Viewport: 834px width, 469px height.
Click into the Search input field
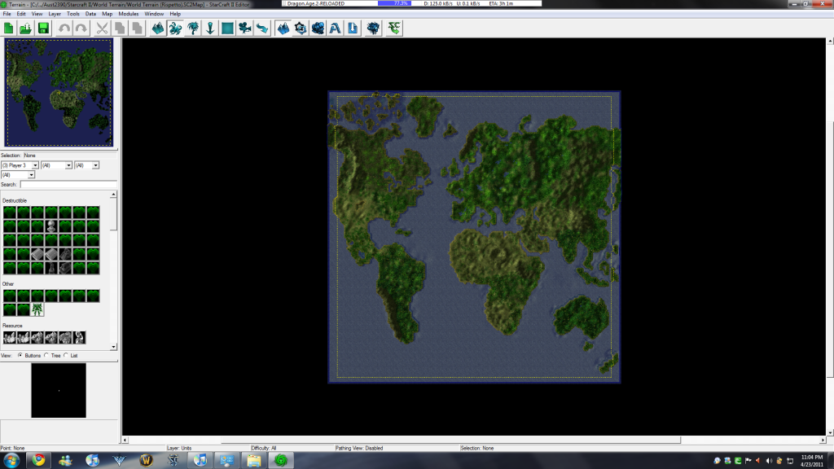tap(68, 185)
